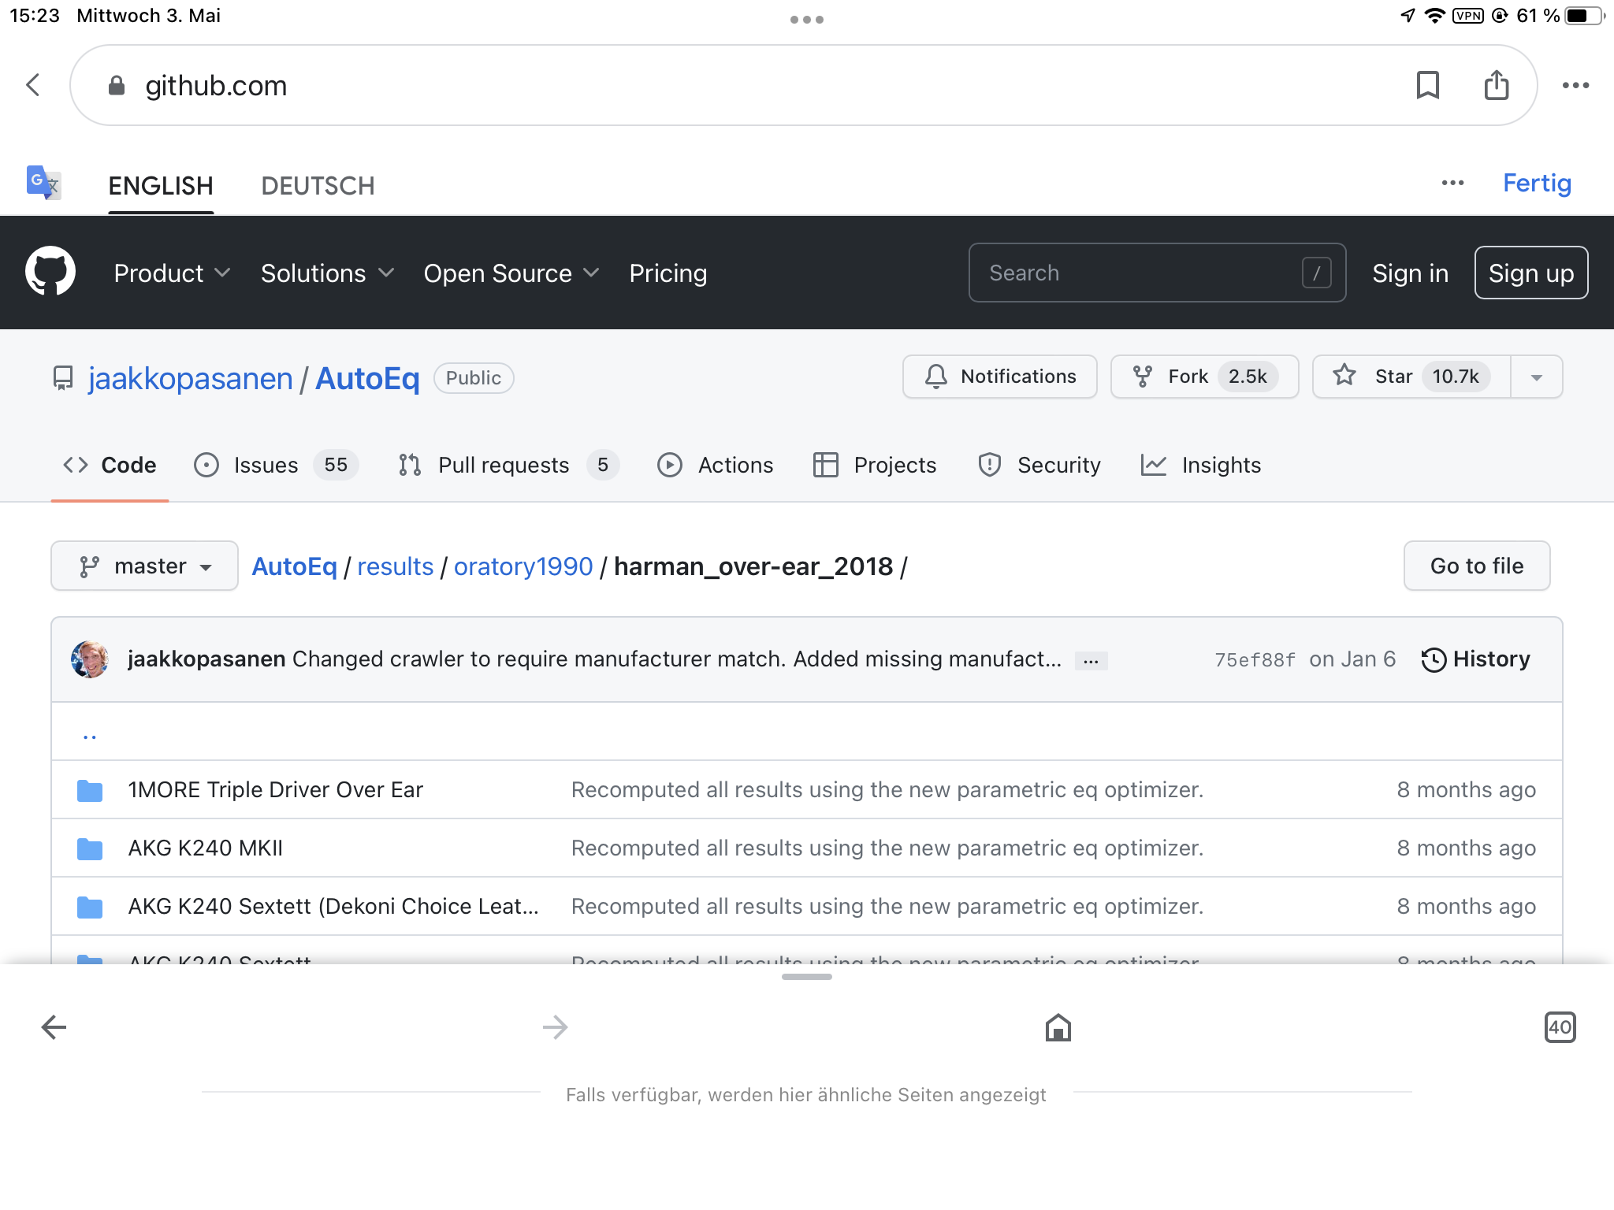
Task: Open the master branch dropdown
Action: [x=144, y=566]
